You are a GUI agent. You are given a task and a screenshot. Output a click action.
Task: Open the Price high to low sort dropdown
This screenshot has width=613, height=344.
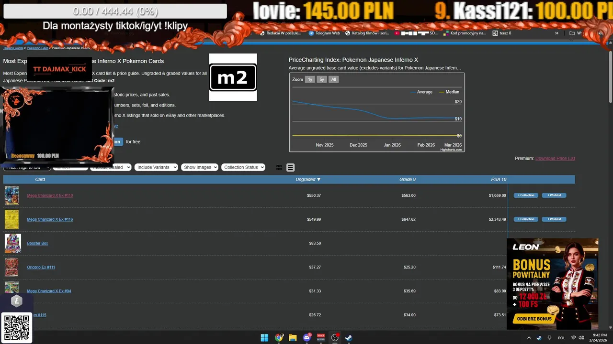[x=27, y=167]
